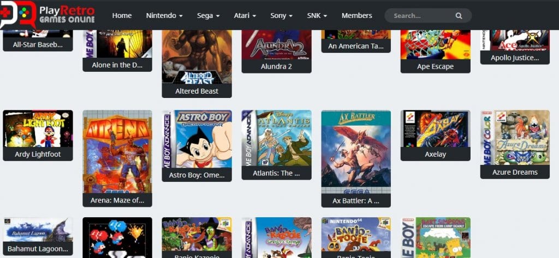Expand the Sony dropdown menu

coord(282,16)
